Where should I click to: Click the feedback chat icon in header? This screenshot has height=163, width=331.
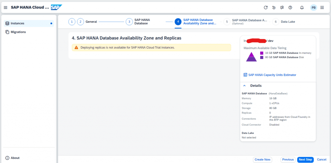[x=282, y=8]
